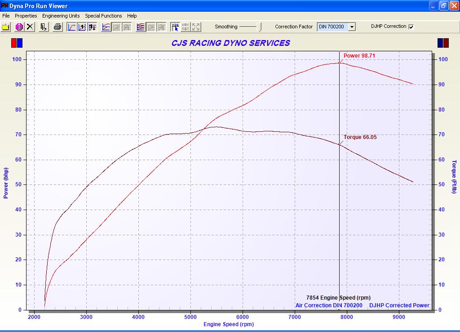Viewport: 460px width, 332px height.
Task: Click the red-blue swatch at top left
Action: [17, 43]
